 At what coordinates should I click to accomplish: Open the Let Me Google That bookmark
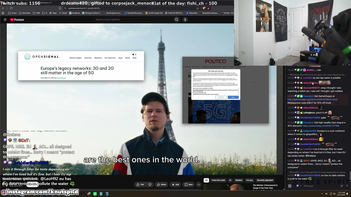[x=154, y=13]
